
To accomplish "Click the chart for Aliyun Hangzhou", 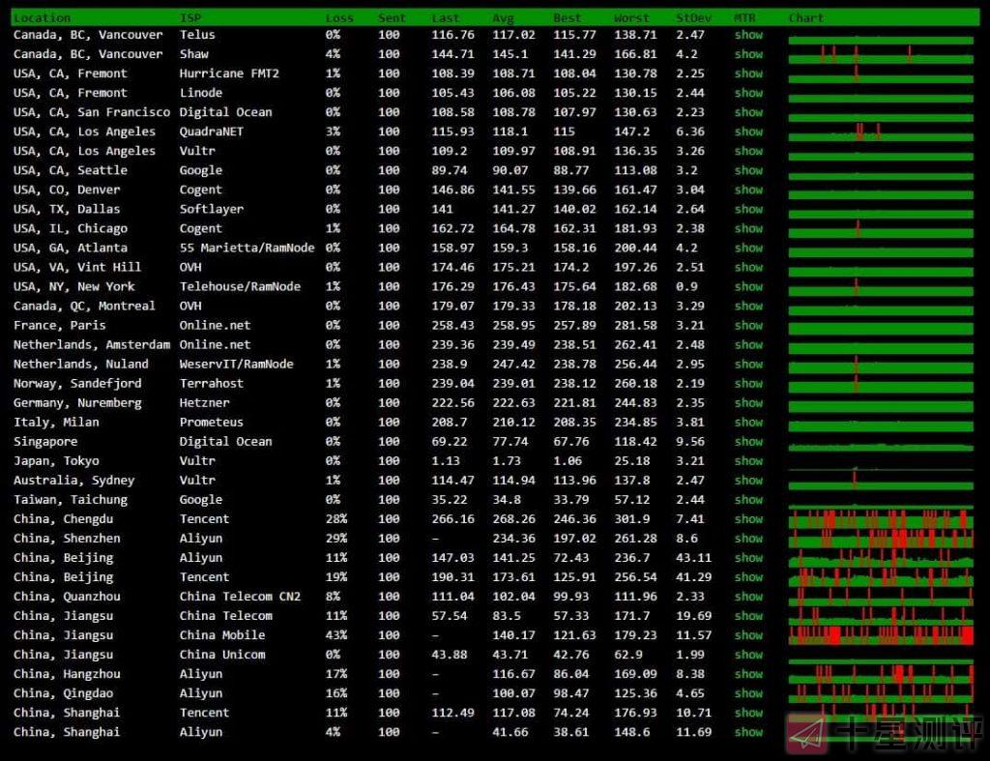I will tap(881, 674).
